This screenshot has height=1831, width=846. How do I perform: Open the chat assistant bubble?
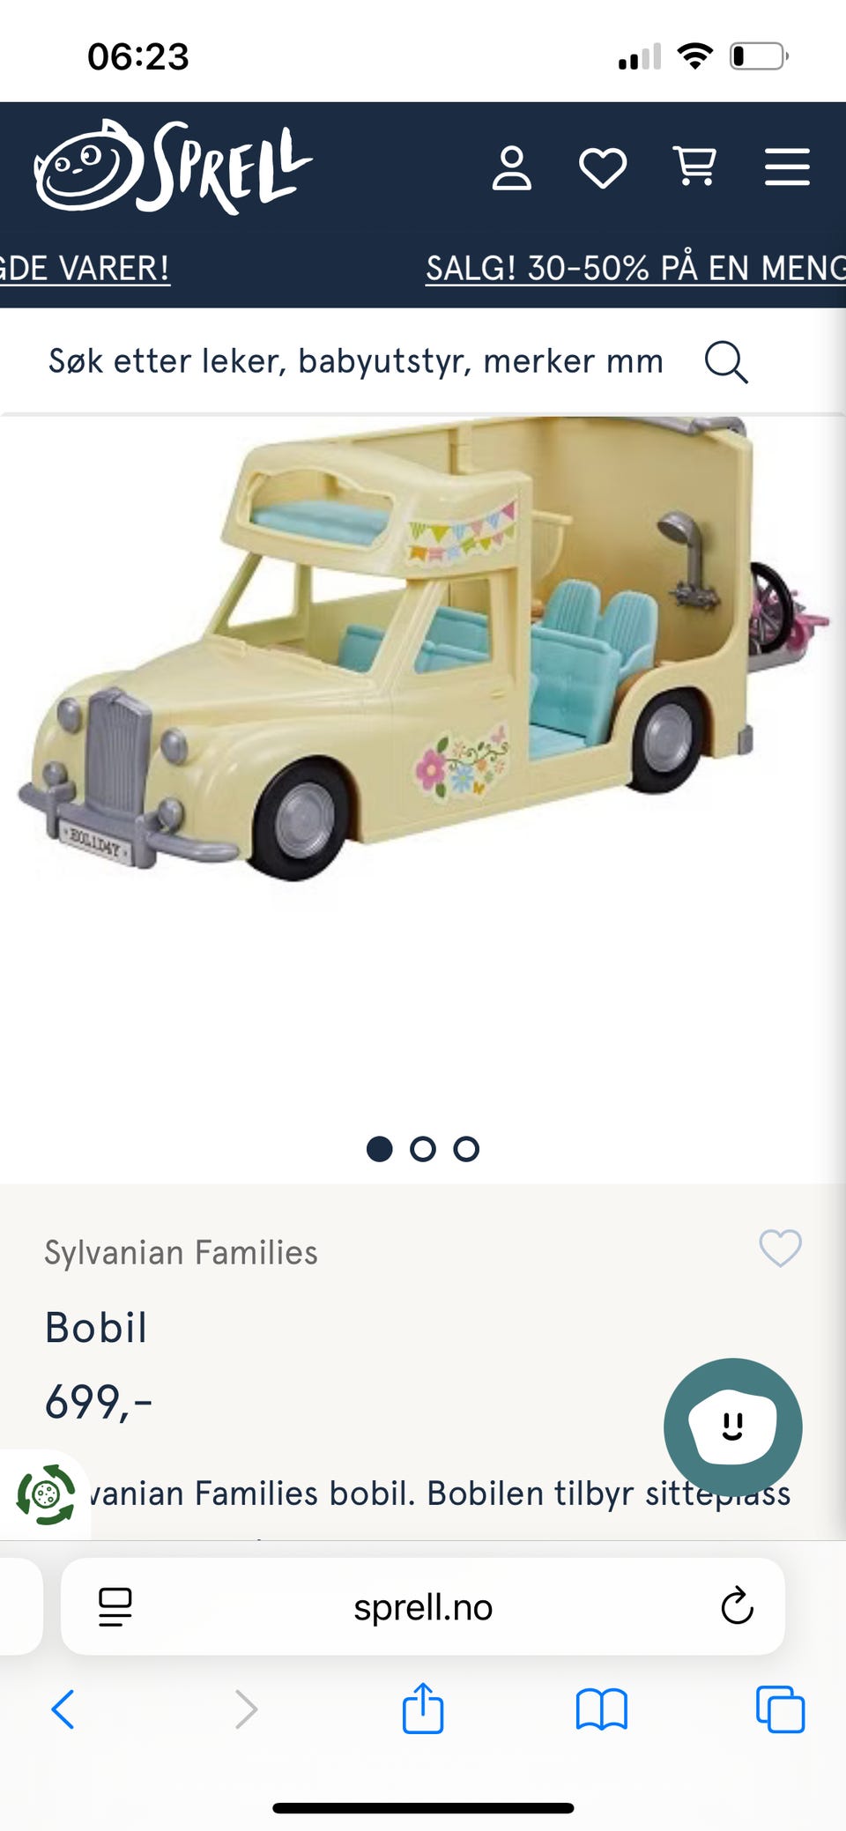pyautogui.click(x=733, y=1427)
